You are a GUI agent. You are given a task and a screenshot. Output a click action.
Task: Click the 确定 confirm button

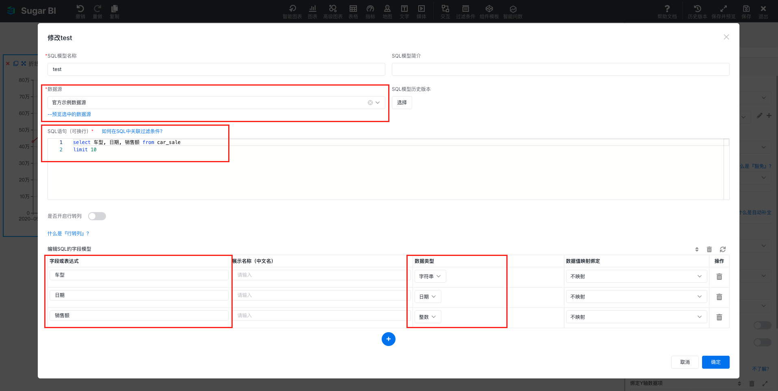716,362
